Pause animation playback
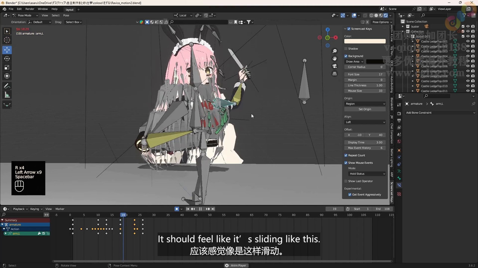The width and height of the screenshot is (478, 268). 200,209
